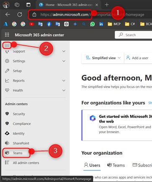Toggle the vertical tabs icon
Screen dimensions: 152x182
pyautogui.click(x=28, y=5)
